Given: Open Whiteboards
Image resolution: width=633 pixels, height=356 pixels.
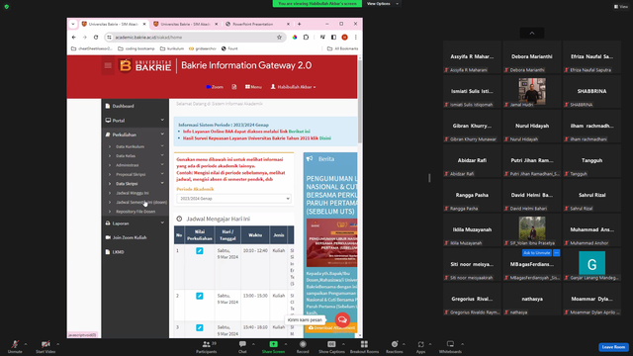Looking at the screenshot, I should tap(450, 346).
